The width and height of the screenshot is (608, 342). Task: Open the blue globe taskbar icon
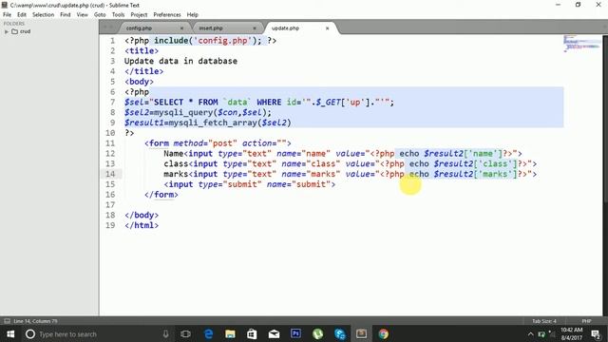340,333
